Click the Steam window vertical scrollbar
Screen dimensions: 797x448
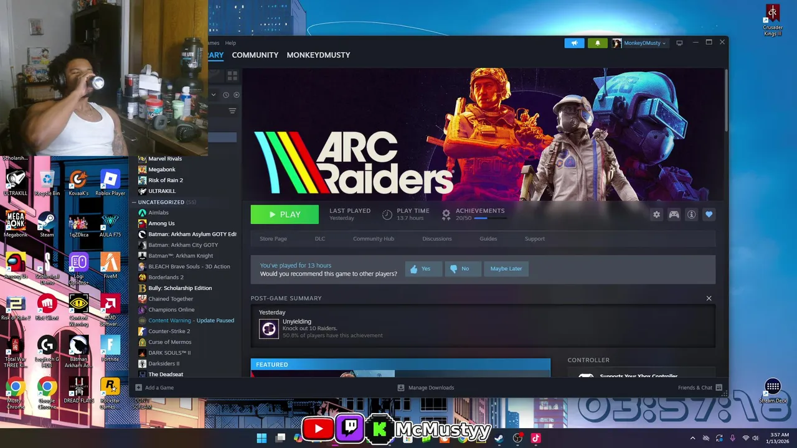pos(725,100)
